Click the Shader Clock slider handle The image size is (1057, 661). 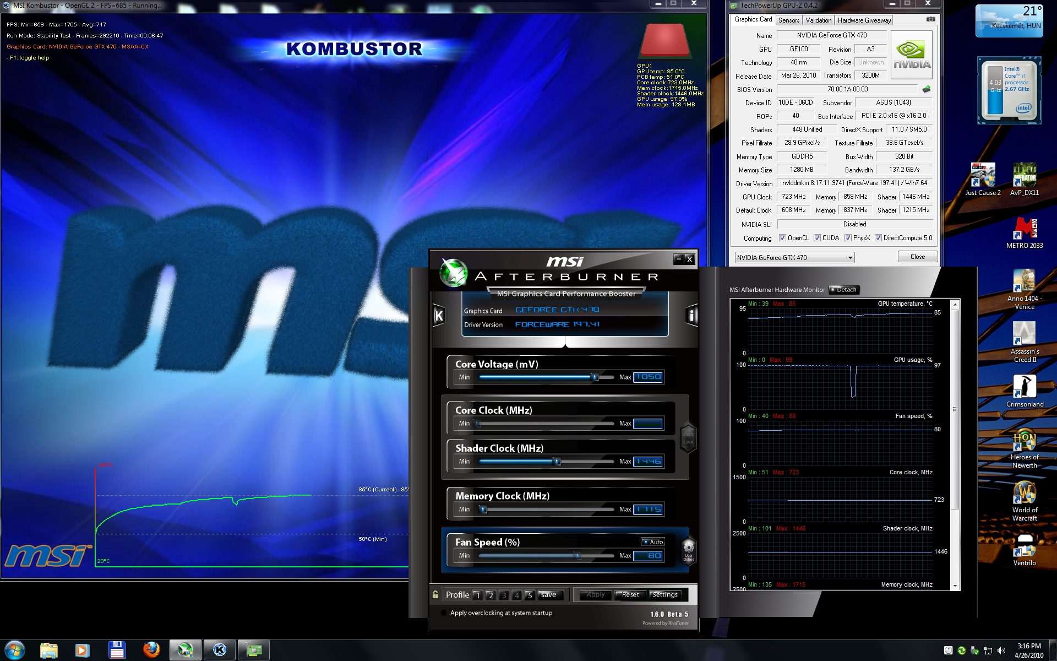(x=557, y=462)
